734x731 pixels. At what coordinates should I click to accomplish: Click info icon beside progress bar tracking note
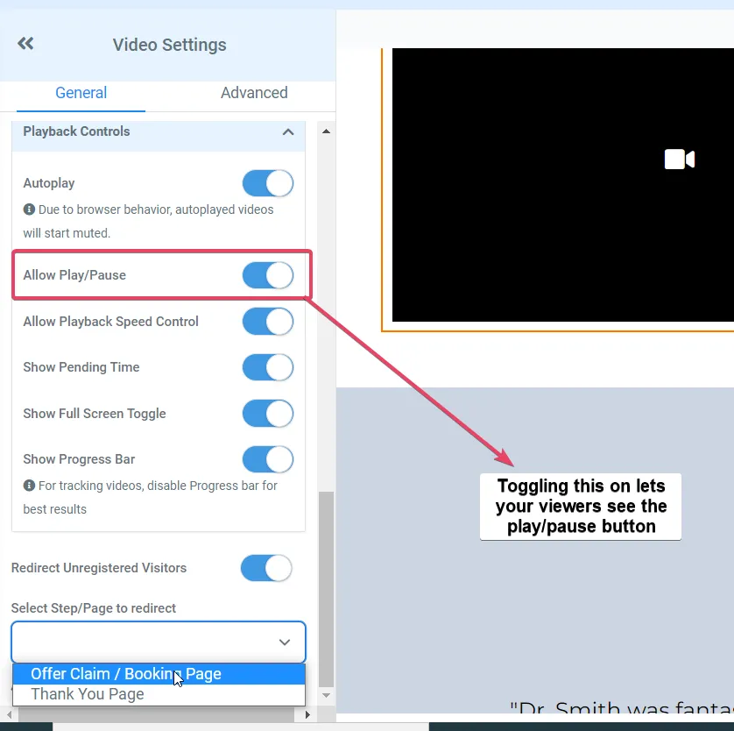[x=29, y=486]
